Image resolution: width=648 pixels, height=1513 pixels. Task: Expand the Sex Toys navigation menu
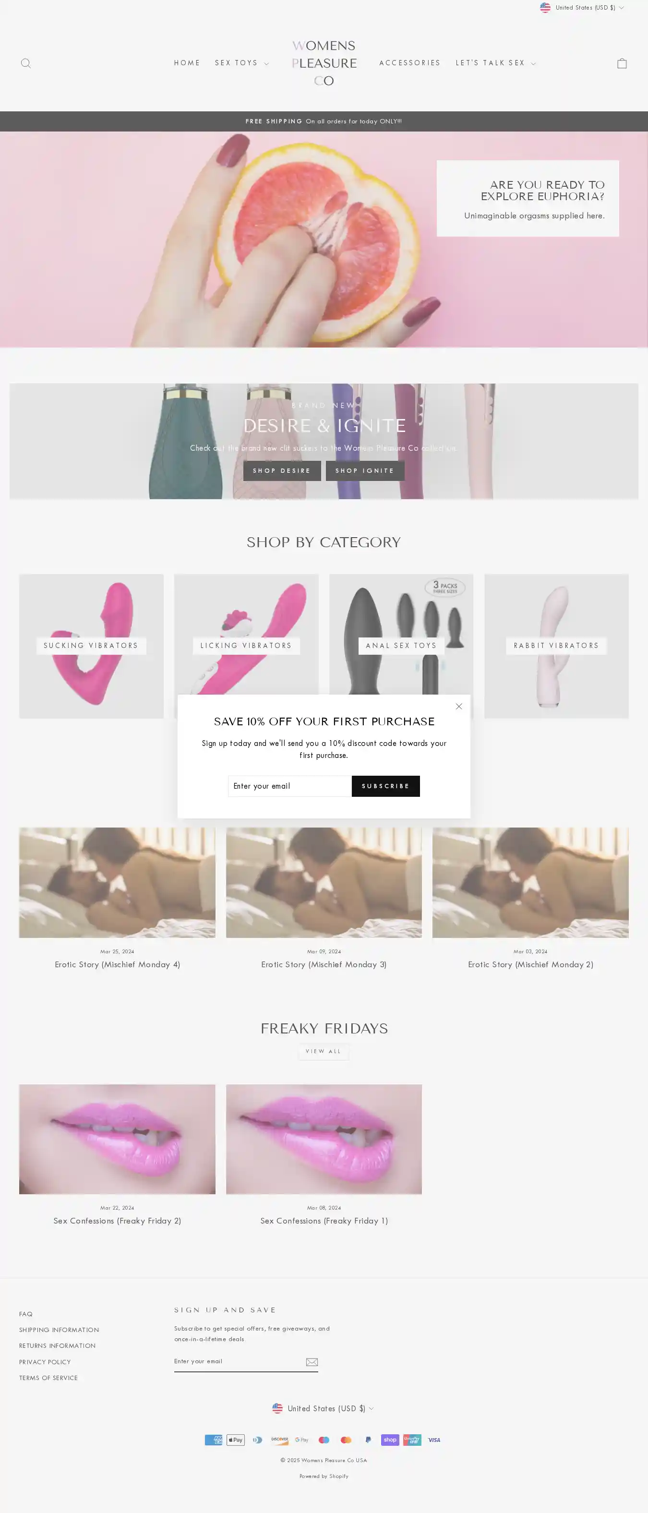tap(242, 63)
